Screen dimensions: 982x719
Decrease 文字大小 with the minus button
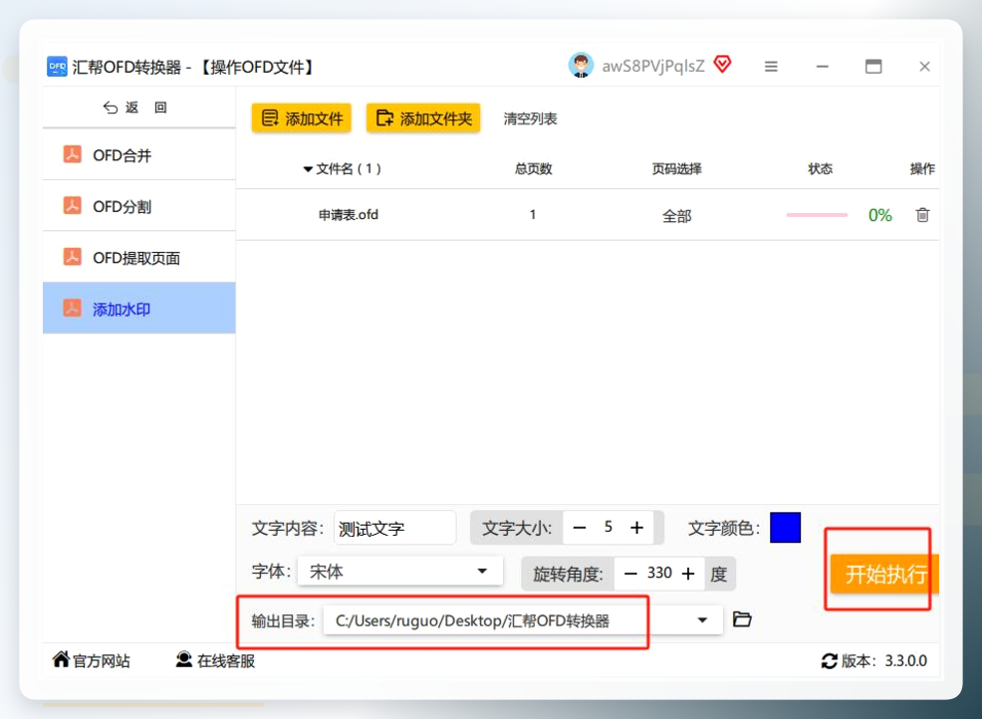(580, 528)
